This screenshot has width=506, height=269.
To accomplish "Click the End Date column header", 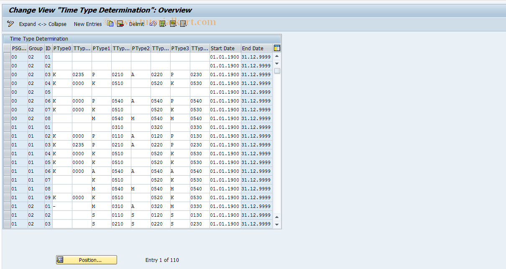I will tap(257, 48).
